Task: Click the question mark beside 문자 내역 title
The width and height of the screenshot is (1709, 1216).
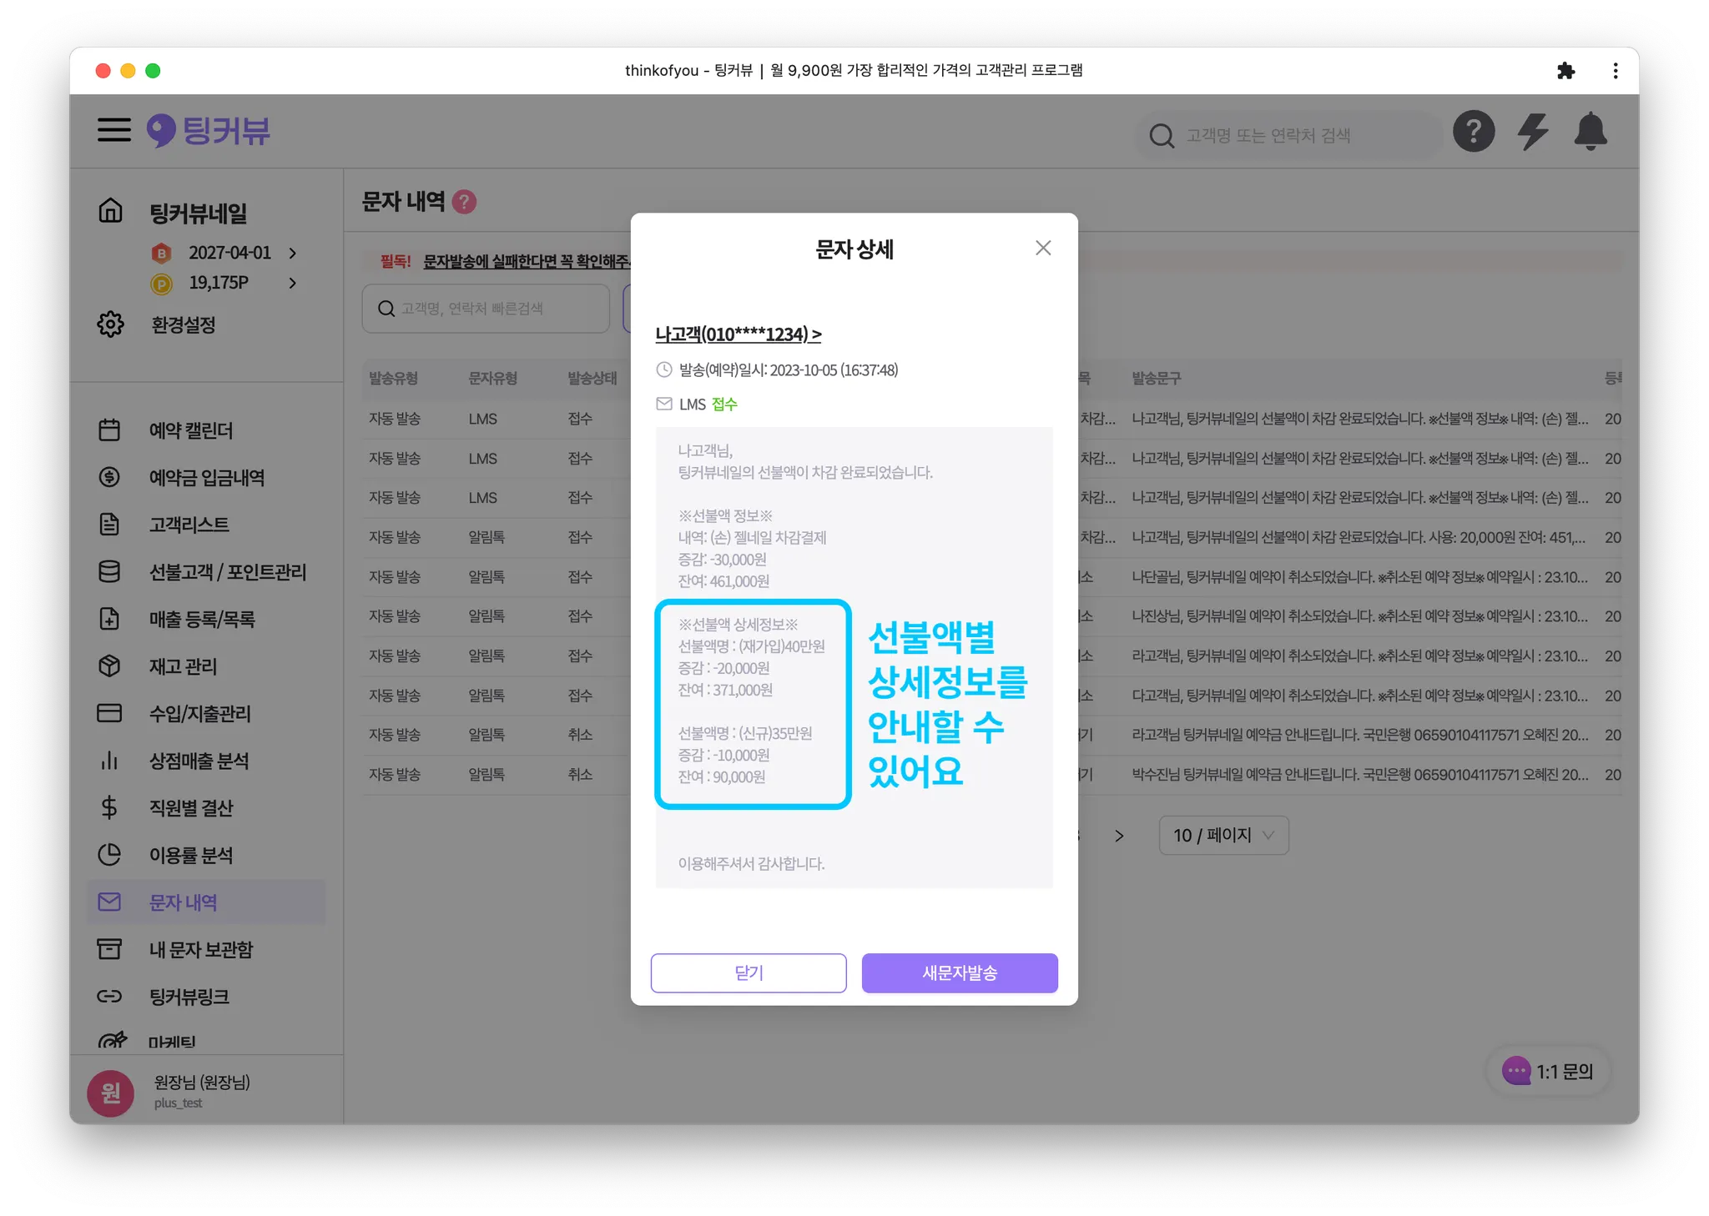Action: point(464,202)
